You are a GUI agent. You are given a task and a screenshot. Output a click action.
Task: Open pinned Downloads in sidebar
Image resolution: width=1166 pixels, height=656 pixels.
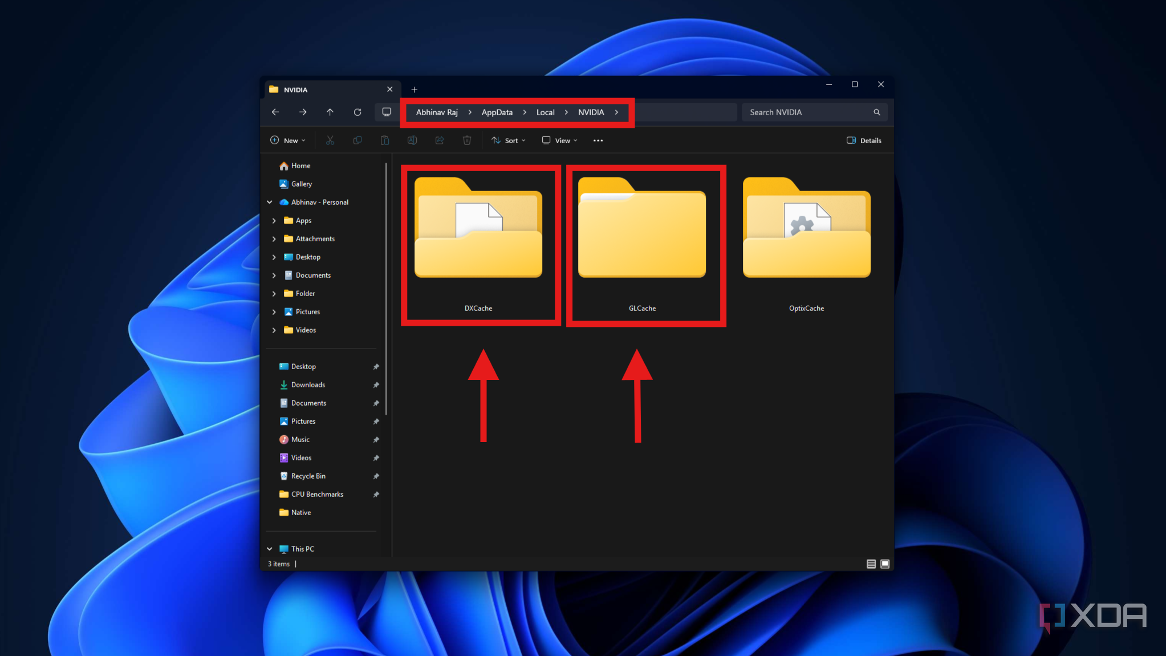click(x=302, y=385)
